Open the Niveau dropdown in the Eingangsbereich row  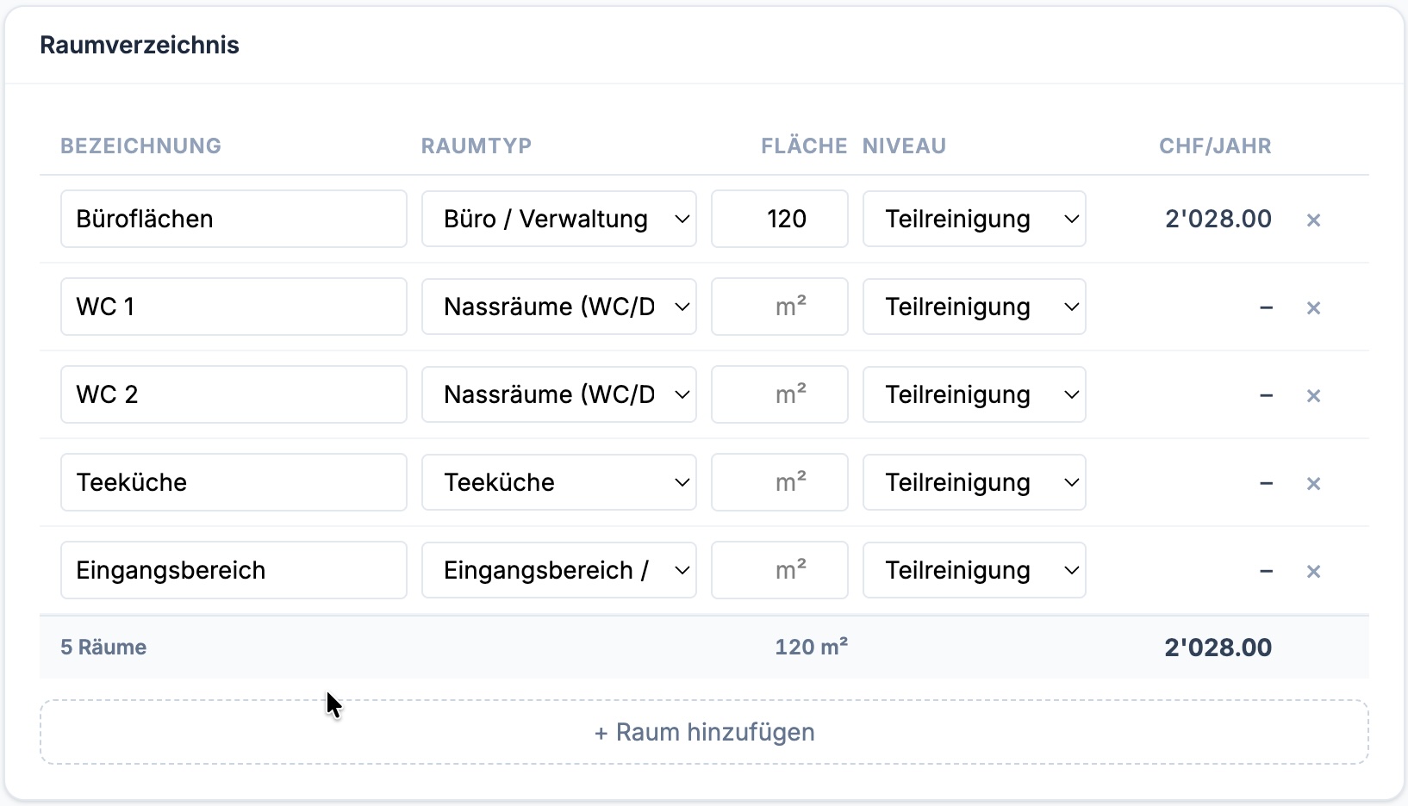(x=974, y=570)
